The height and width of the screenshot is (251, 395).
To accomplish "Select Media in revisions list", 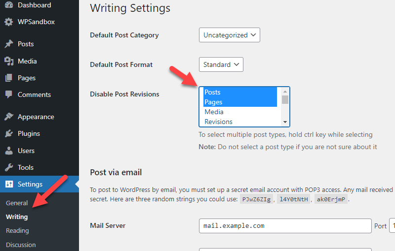I will point(240,112).
